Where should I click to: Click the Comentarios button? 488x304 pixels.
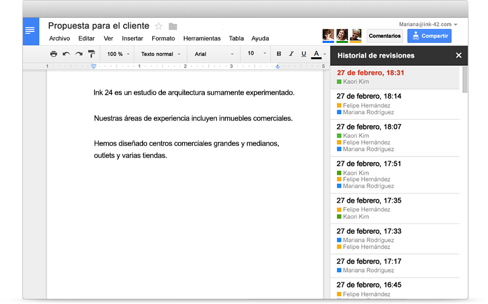point(384,36)
